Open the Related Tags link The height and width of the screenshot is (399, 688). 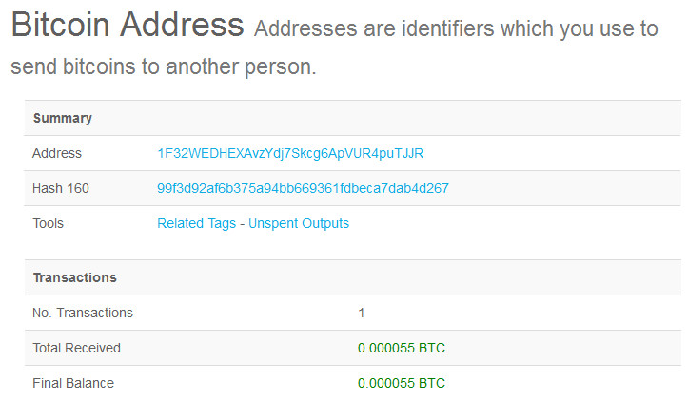195,223
